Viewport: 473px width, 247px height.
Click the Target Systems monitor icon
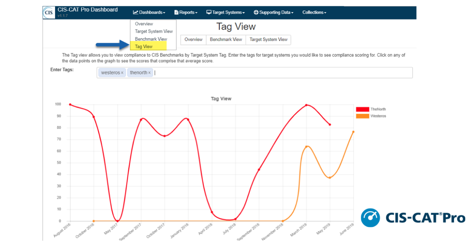(209, 12)
